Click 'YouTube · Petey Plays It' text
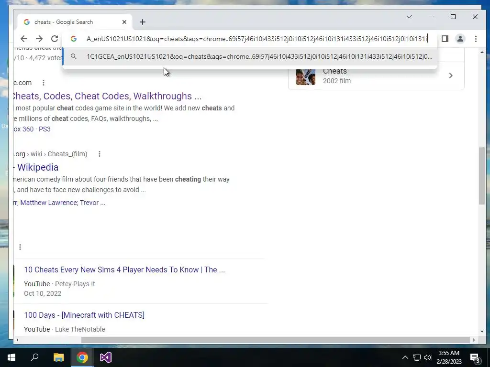The height and width of the screenshot is (367, 490). 59,284
